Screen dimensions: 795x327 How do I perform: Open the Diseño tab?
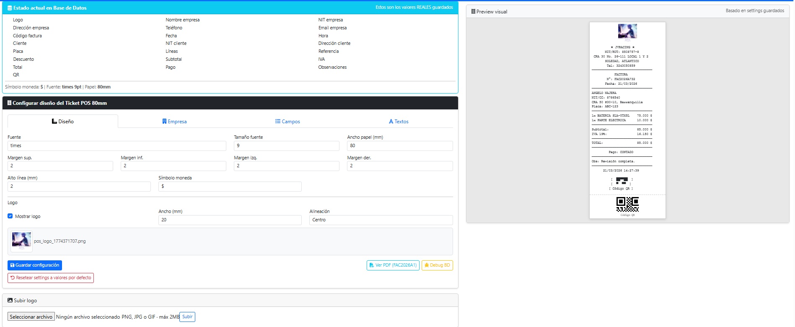click(x=63, y=122)
